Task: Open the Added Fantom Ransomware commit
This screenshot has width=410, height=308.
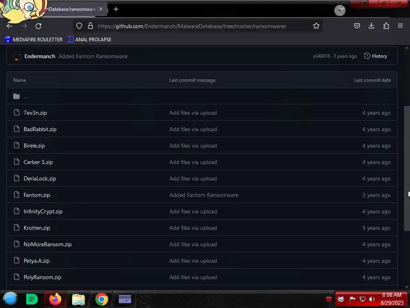Action: 93,56
